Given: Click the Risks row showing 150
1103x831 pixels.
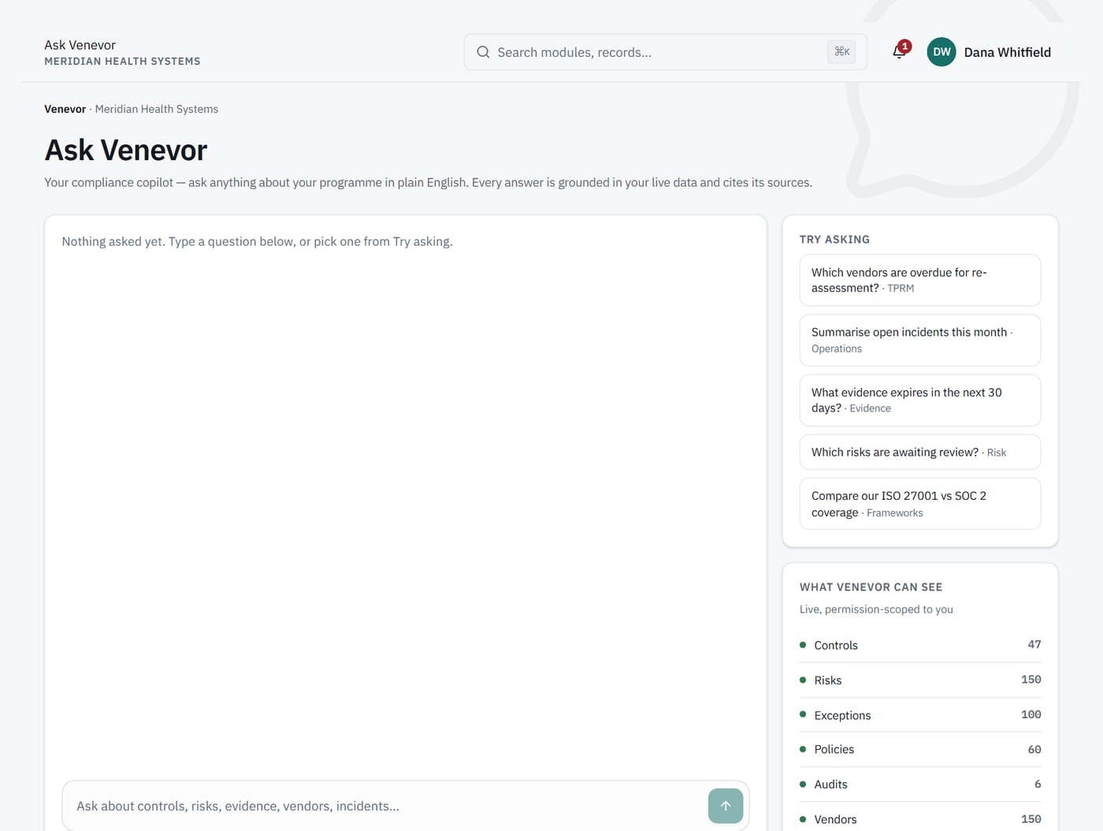Looking at the screenshot, I should (x=920, y=680).
